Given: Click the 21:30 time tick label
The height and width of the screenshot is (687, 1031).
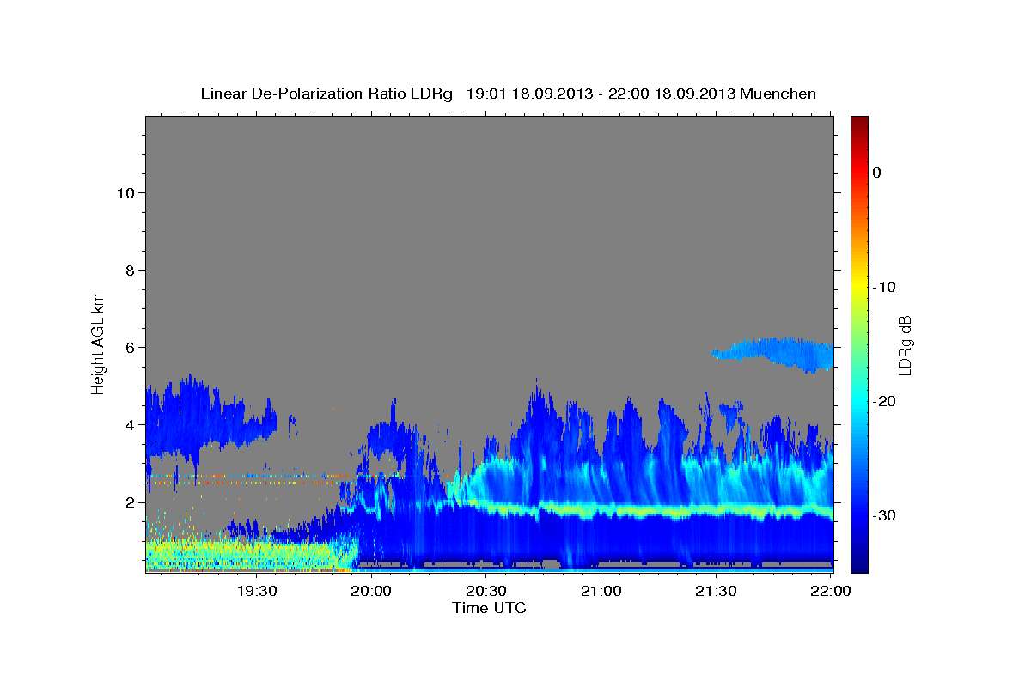Looking at the screenshot, I should point(716,591).
